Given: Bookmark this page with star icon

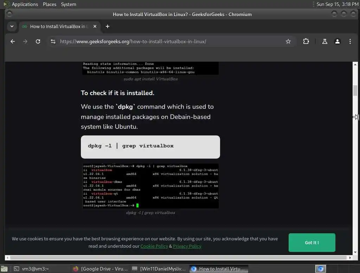Looking at the screenshot, I should click(x=288, y=41).
